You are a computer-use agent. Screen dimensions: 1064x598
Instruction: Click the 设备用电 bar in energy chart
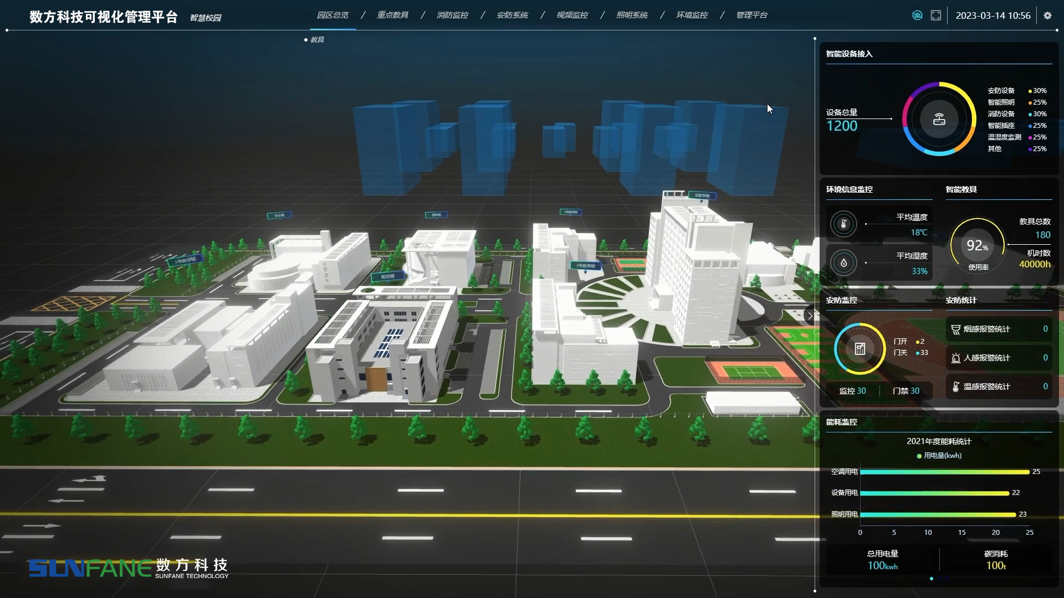click(934, 493)
